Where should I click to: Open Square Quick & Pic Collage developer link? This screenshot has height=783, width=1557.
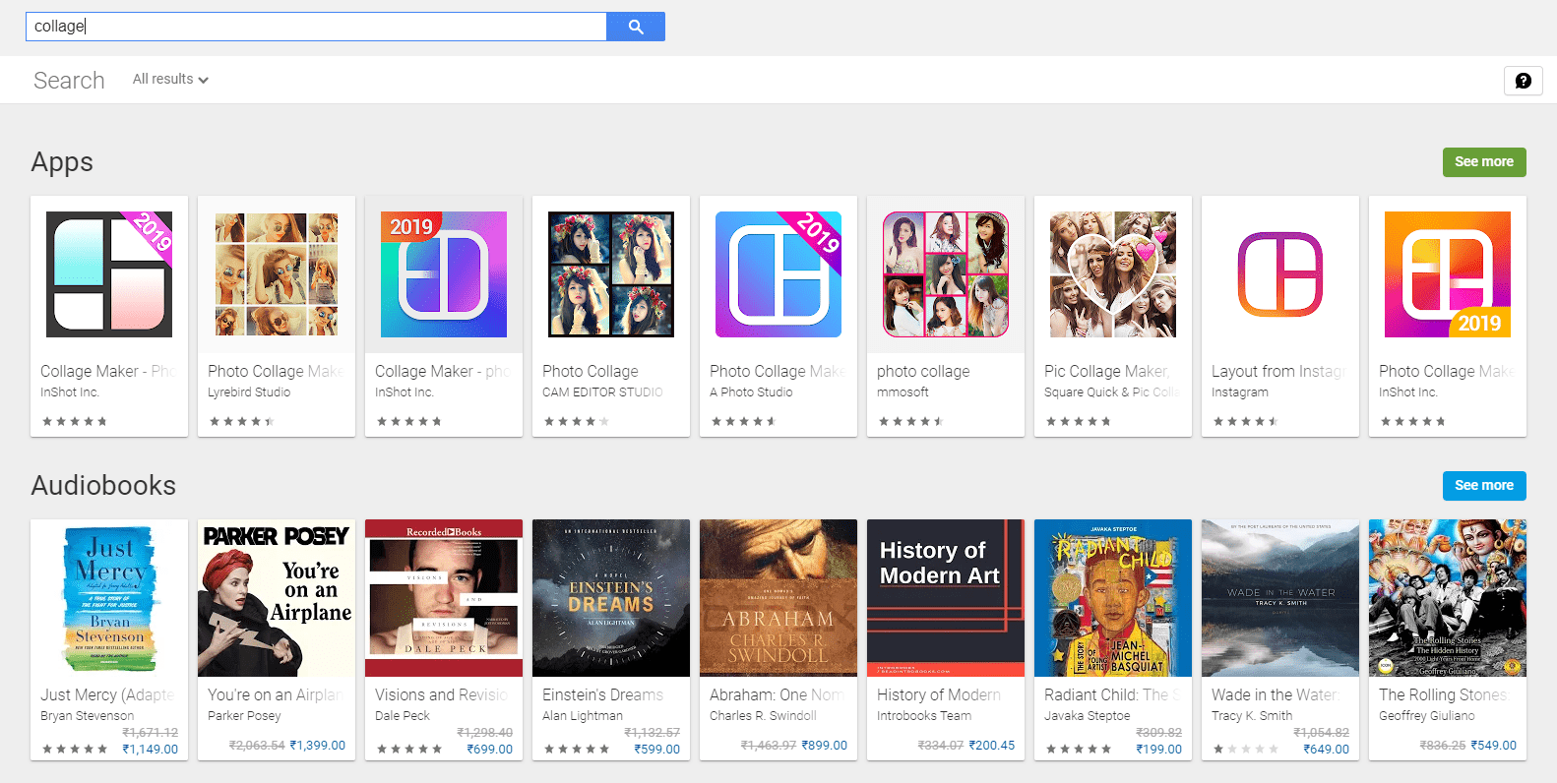[1112, 392]
